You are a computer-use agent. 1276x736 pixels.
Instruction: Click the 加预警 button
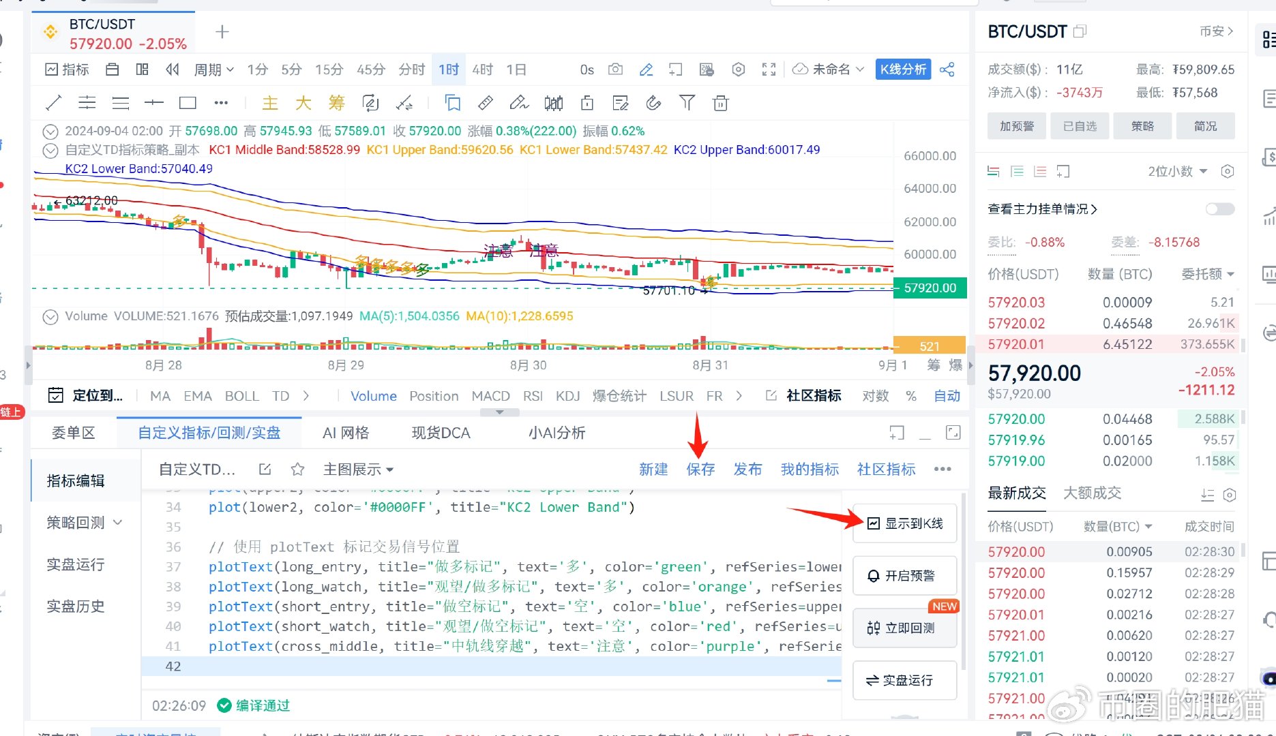(1017, 126)
